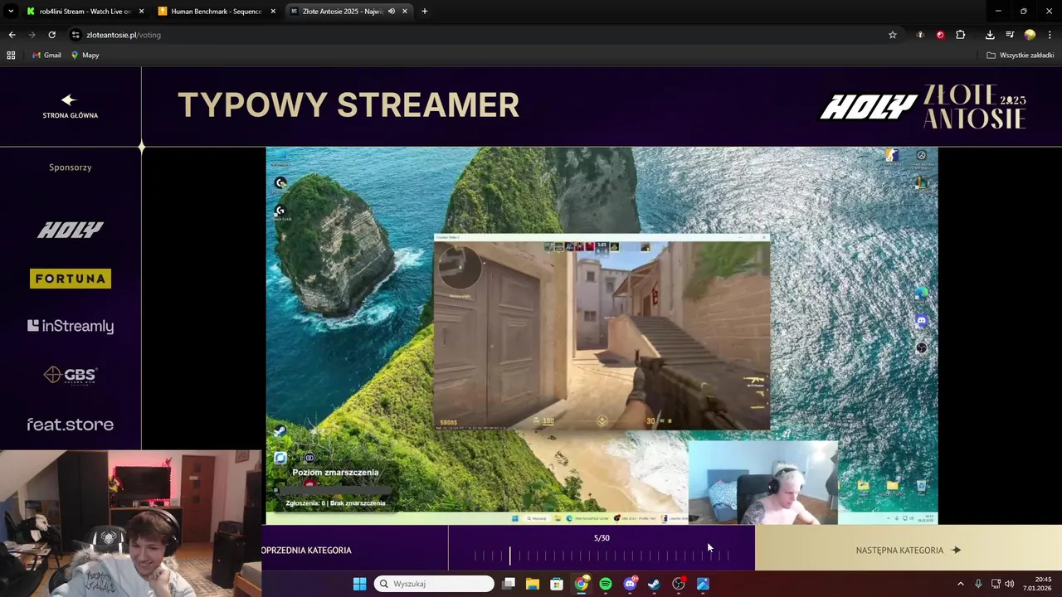Switch to the rob4lini Stream tab

[x=85, y=12]
